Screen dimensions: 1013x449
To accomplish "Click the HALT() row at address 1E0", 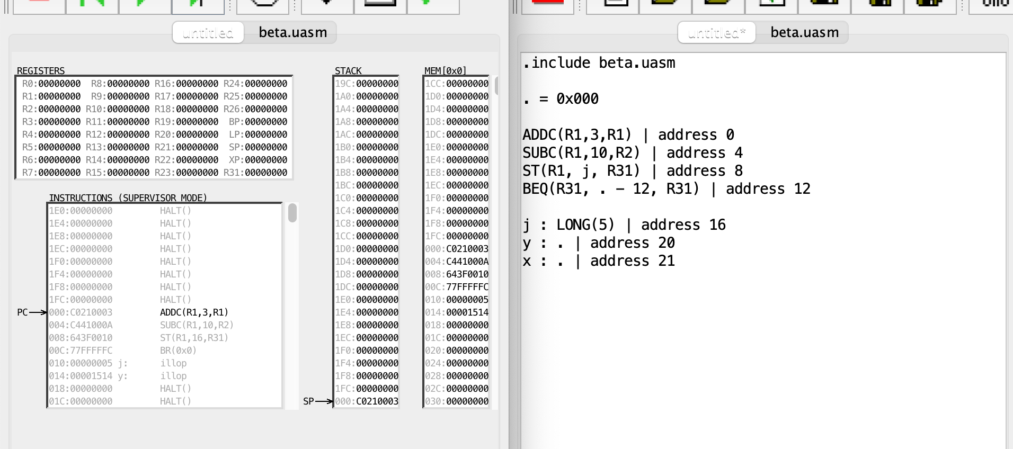I will point(164,211).
